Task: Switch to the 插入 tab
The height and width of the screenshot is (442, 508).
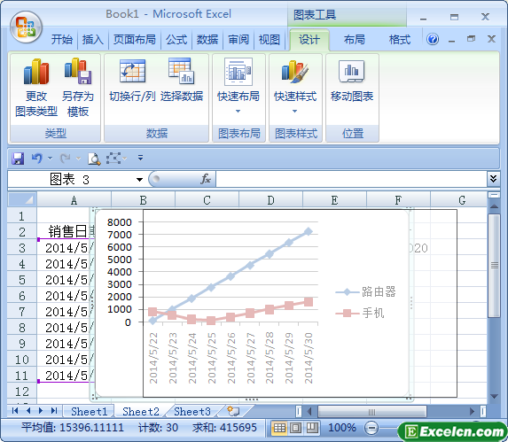Action: pyautogui.click(x=93, y=40)
